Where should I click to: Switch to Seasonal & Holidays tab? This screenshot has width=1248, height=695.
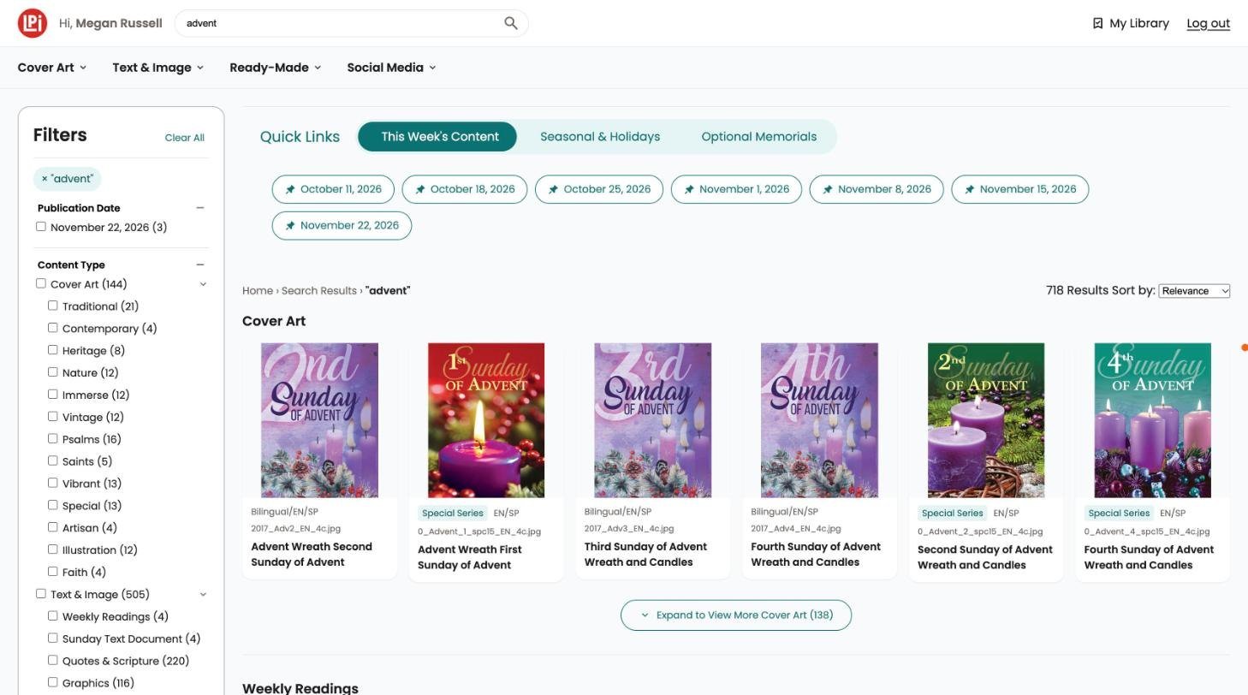click(x=600, y=137)
